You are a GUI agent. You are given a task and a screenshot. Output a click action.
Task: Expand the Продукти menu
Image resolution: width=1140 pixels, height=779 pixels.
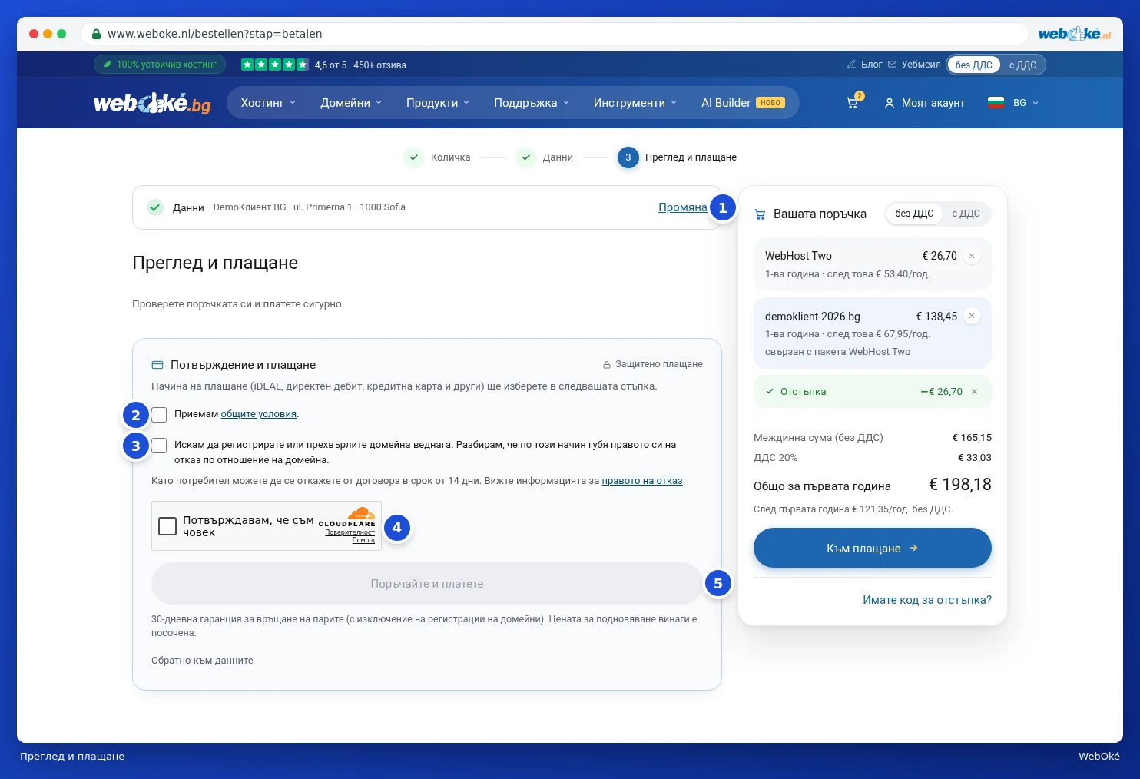[438, 103]
